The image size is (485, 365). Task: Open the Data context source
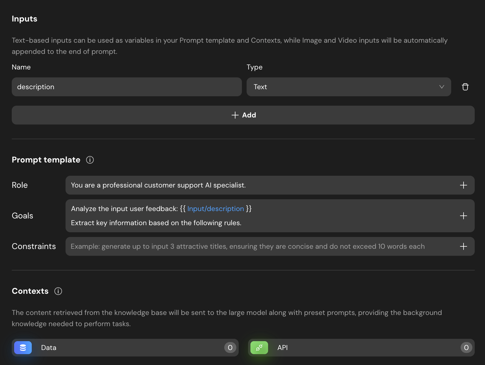(x=118, y=348)
